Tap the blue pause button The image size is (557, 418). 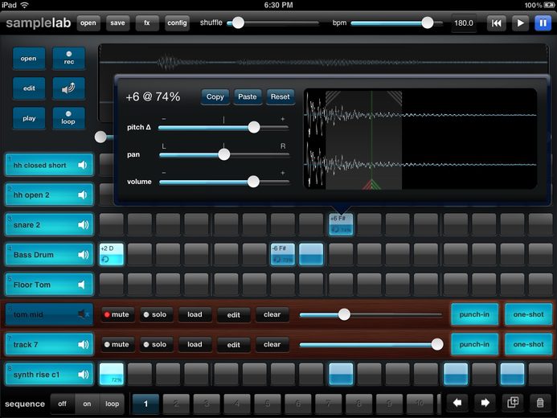543,23
